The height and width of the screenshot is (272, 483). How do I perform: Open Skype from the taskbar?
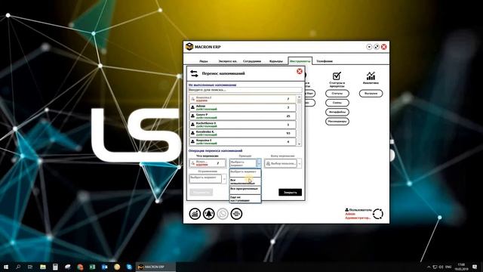pyautogui.click(x=129, y=267)
